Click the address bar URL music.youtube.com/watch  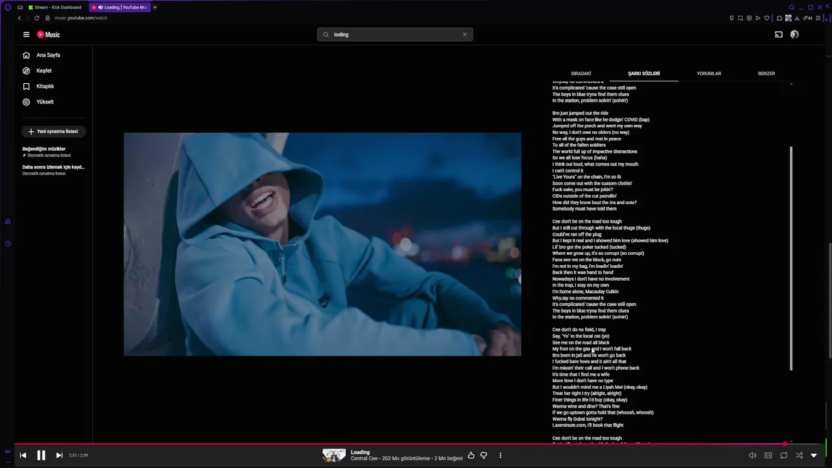(x=81, y=18)
